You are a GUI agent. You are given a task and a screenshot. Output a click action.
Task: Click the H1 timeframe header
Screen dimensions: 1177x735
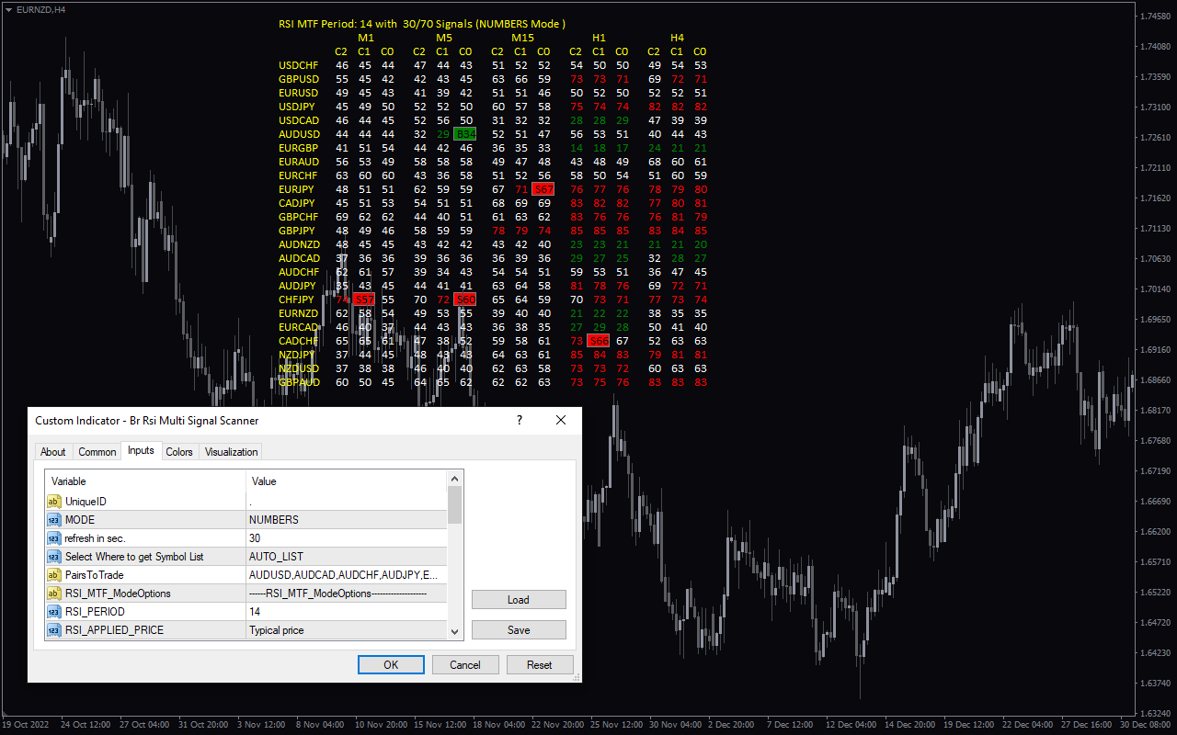click(599, 38)
